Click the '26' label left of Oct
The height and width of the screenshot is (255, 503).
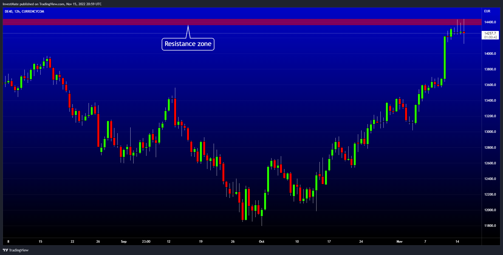coord(233,242)
